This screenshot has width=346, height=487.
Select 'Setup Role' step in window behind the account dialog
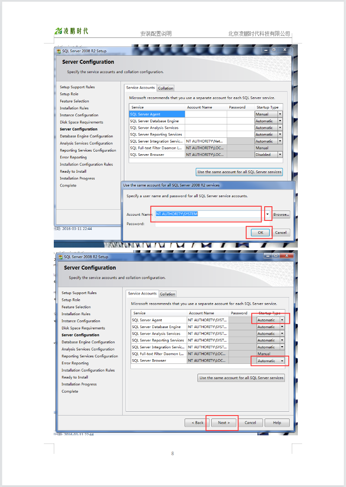coord(69,94)
